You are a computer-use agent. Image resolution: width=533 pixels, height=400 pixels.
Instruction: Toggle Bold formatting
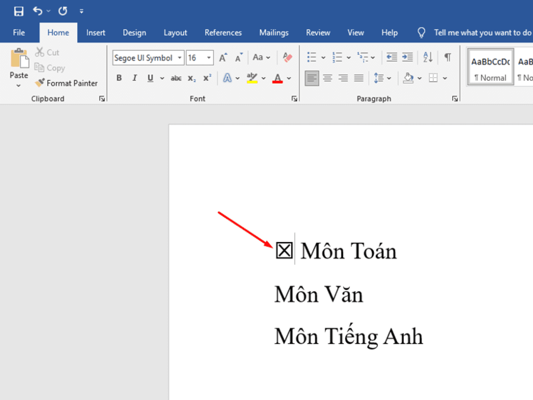119,78
